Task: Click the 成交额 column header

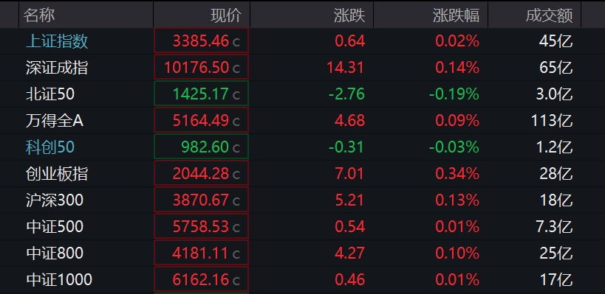Action: click(x=550, y=15)
